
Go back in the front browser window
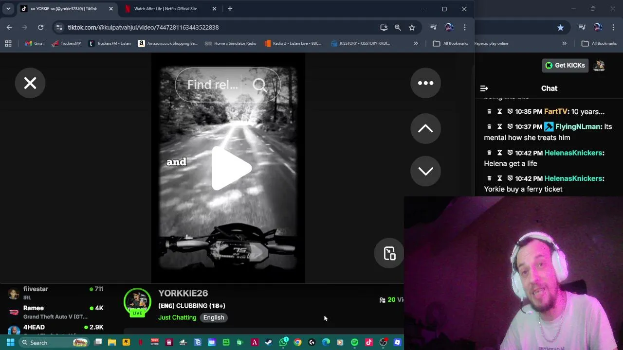(x=9, y=27)
